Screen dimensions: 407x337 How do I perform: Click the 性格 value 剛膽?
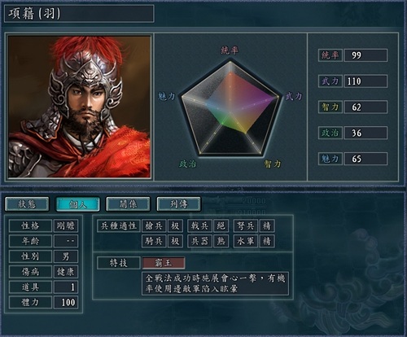(66, 225)
